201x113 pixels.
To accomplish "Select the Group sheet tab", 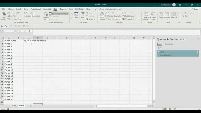I will pyautogui.click(x=21, y=106).
